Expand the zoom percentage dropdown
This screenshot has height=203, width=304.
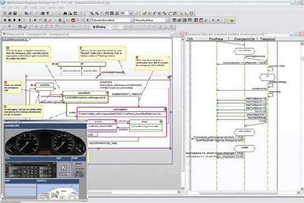tap(131, 13)
